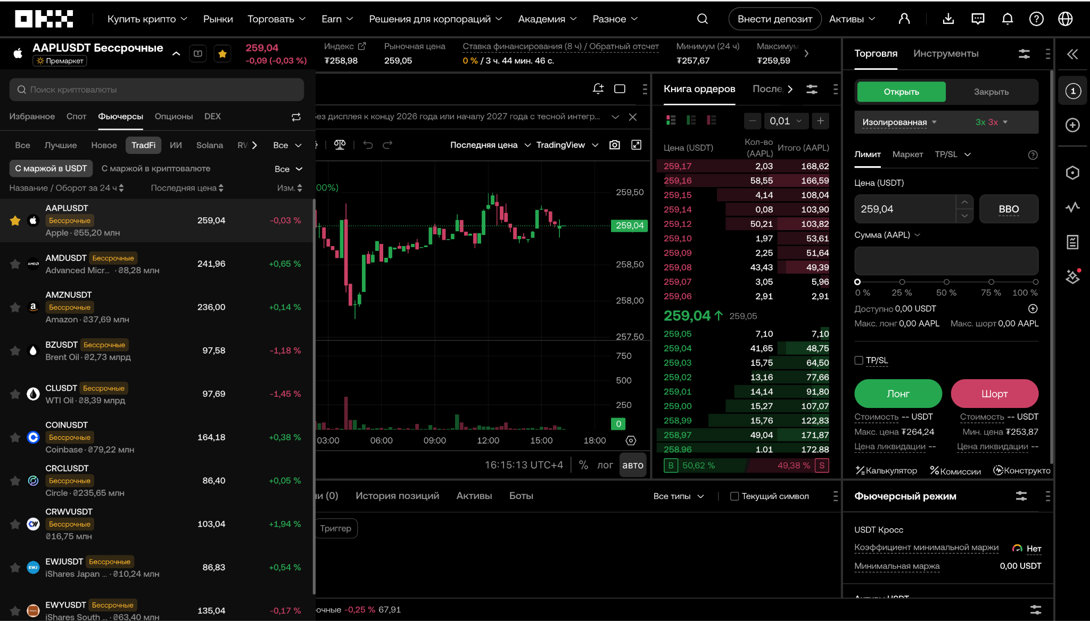
Task: Open language globe icon
Action: 1065,19
